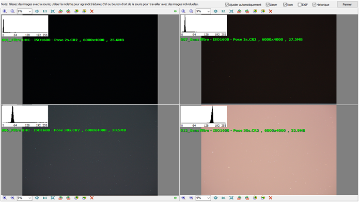This screenshot has width=359, height=202.
Task: Copy 012_Sans filtre 30s image to folder
Action: point(255,198)
